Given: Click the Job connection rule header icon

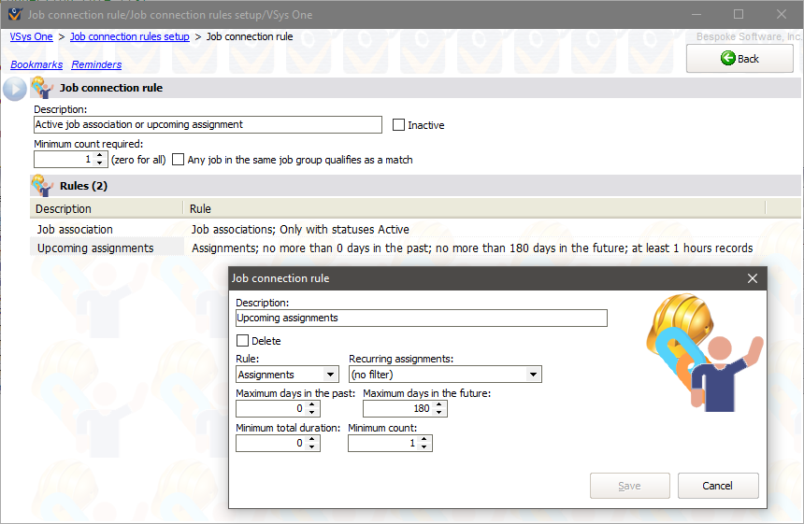Looking at the screenshot, I should 42,88.
